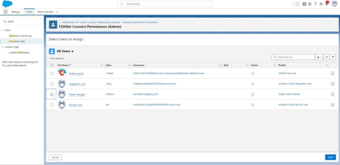Click the Search this list field
Screen dimensions: 340x165
pyautogui.click(x=293, y=57)
